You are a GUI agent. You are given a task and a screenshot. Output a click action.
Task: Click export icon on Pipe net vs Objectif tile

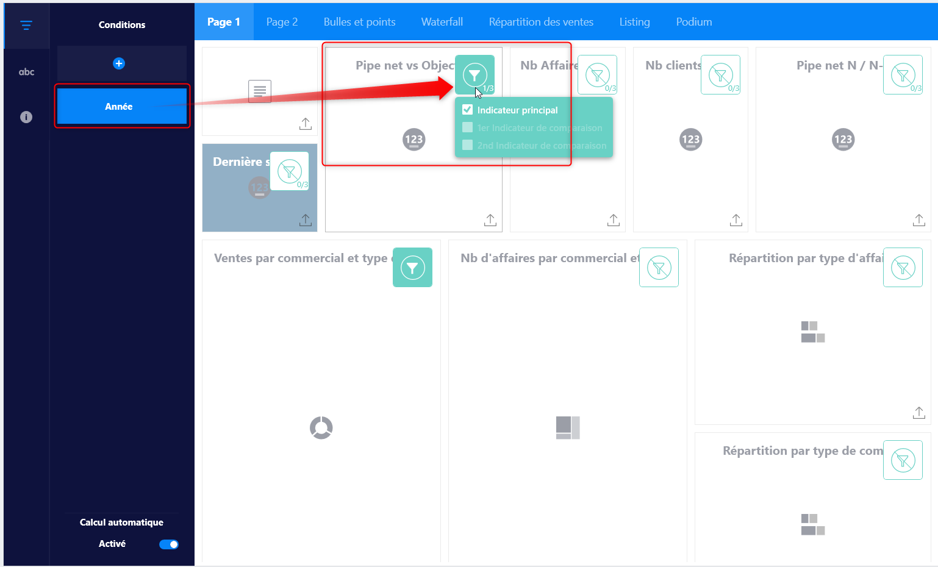[490, 220]
